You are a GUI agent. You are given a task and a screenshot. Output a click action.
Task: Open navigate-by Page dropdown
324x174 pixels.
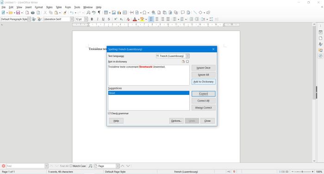(118, 166)
